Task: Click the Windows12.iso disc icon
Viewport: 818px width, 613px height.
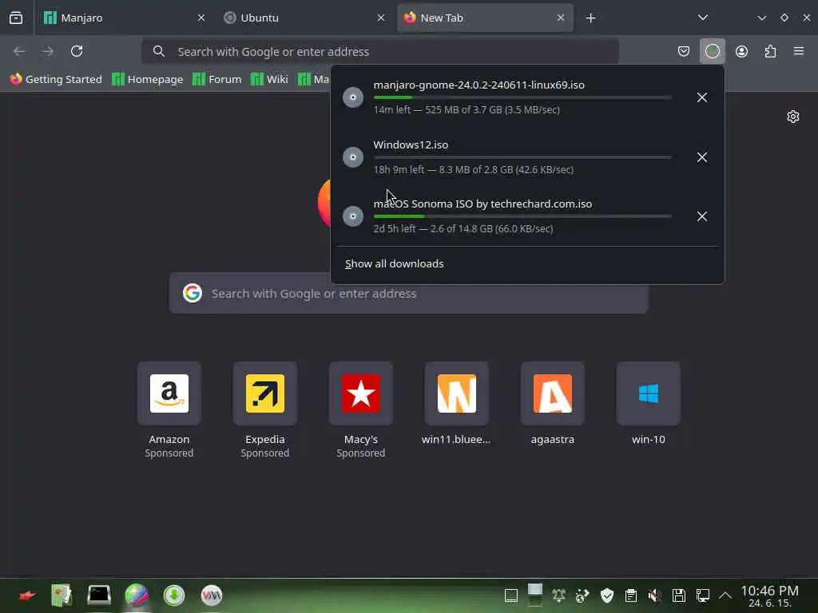Action: coord(352,157)
